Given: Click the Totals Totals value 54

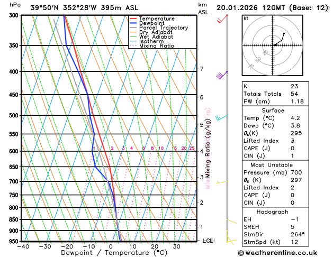Looking at the screenshot, I should coord(294,94).
